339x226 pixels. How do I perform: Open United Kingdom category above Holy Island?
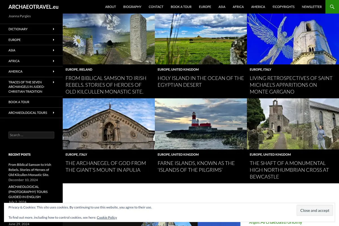tap(185, 69)
